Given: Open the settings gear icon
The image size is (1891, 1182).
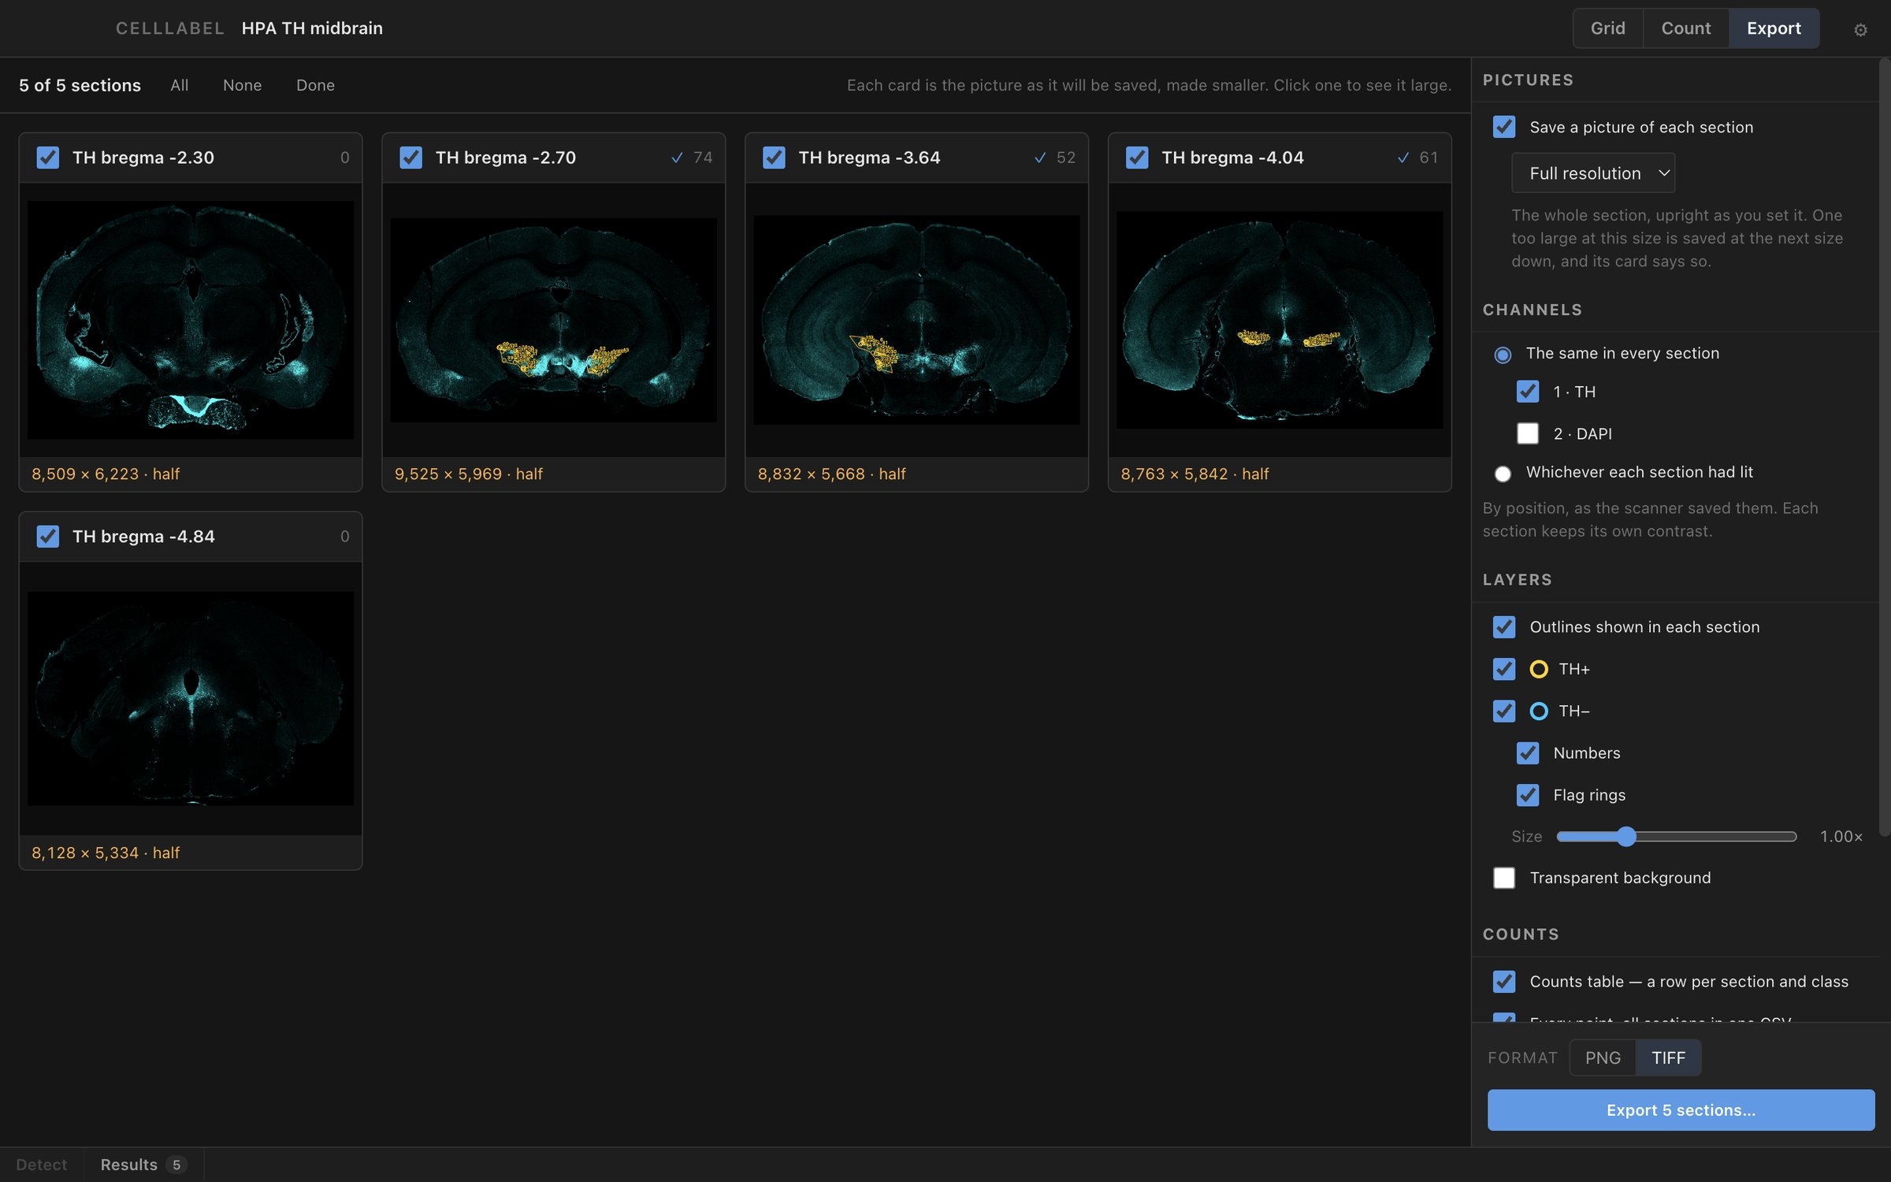Looking at the screenshot, I should (1860, 29).
